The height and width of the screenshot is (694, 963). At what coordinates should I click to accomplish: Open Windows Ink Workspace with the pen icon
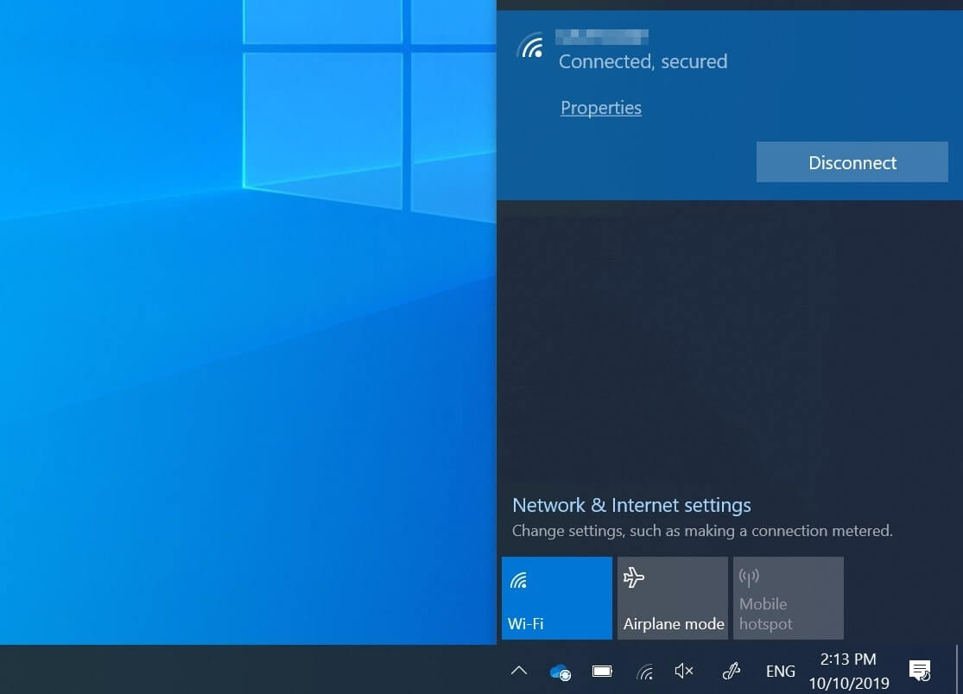[731, 671]
